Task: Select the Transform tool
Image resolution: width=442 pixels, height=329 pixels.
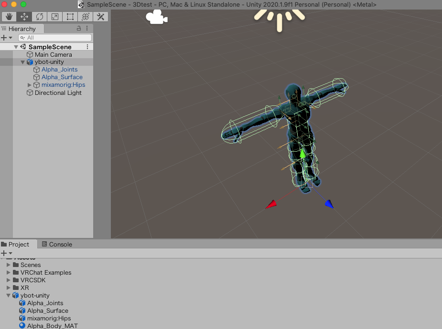Action: (85, 17)
